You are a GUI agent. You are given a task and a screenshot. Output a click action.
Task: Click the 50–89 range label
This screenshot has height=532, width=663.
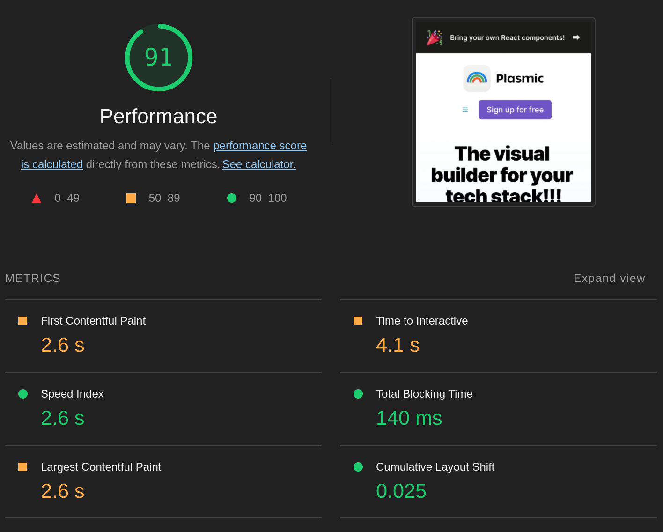point(164,198)
